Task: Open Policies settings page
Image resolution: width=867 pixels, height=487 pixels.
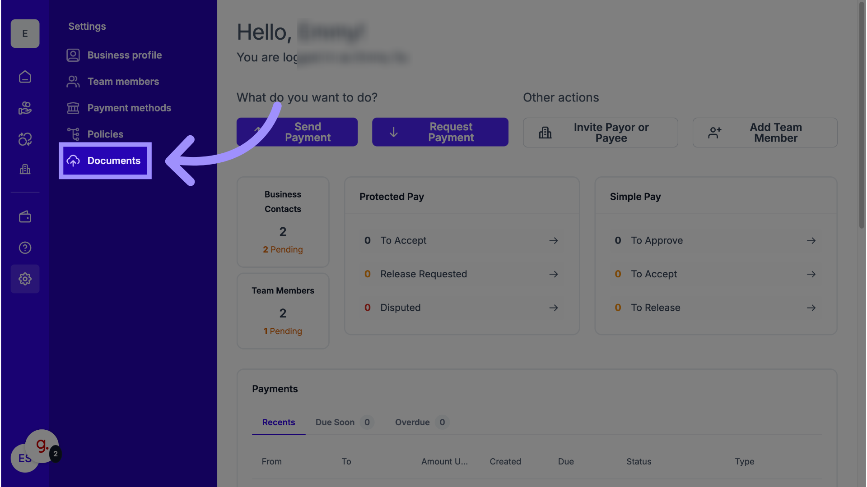Action: [x=105, y=134]
